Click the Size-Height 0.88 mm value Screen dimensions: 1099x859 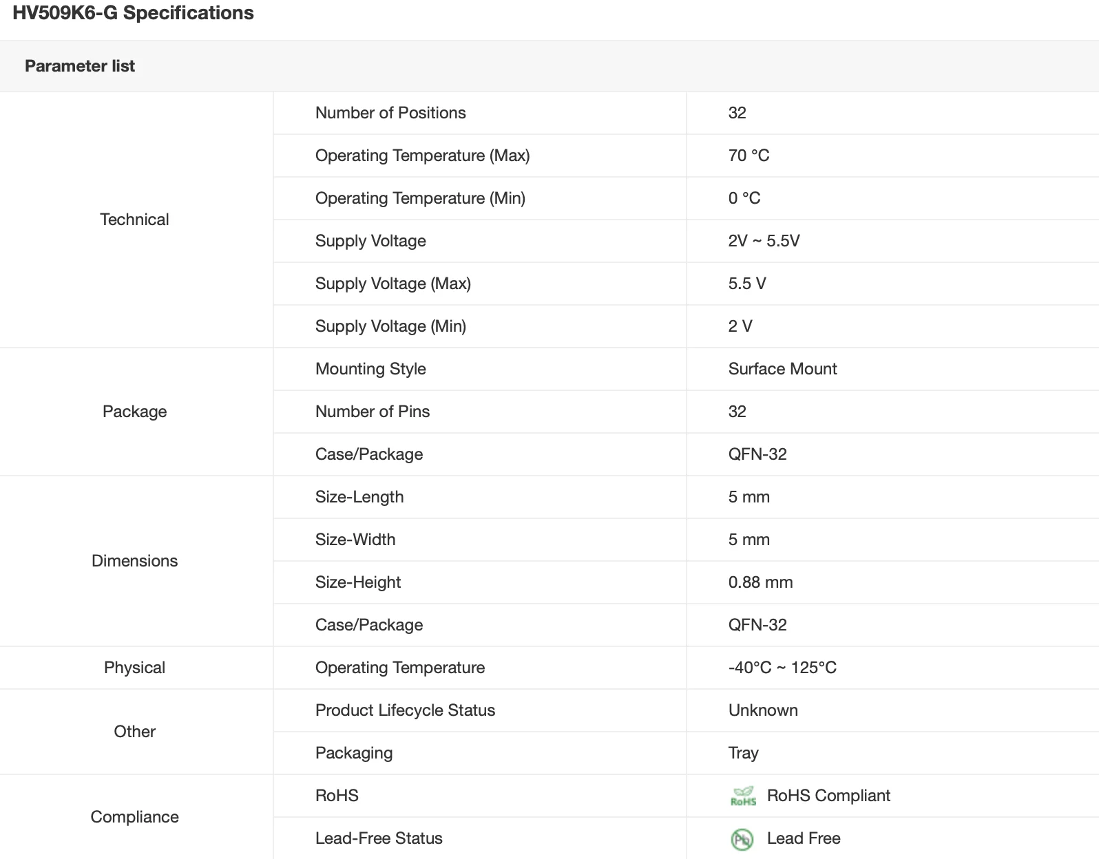(x=760, y=582)
